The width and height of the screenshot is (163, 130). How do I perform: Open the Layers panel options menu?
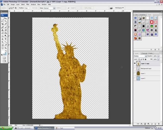(161, 54)
